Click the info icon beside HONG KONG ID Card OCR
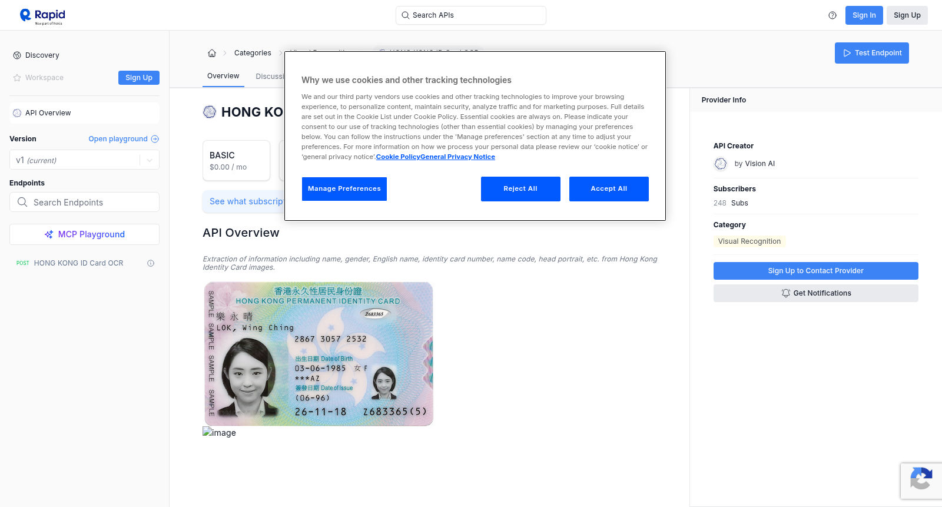Viewport: 942px width, 507px height. [x=151, y=263]
